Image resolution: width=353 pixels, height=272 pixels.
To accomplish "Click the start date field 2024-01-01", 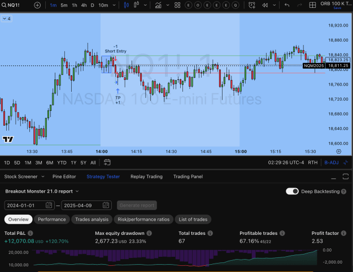I will 29,206.
